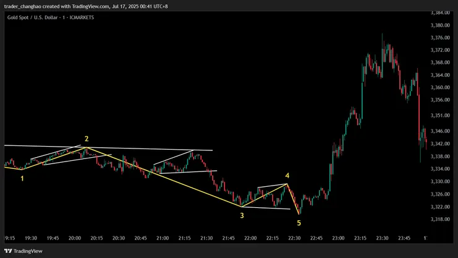Click the 23:00 time axis label
Screen dimensions: 458x258
tap(339, 238)
